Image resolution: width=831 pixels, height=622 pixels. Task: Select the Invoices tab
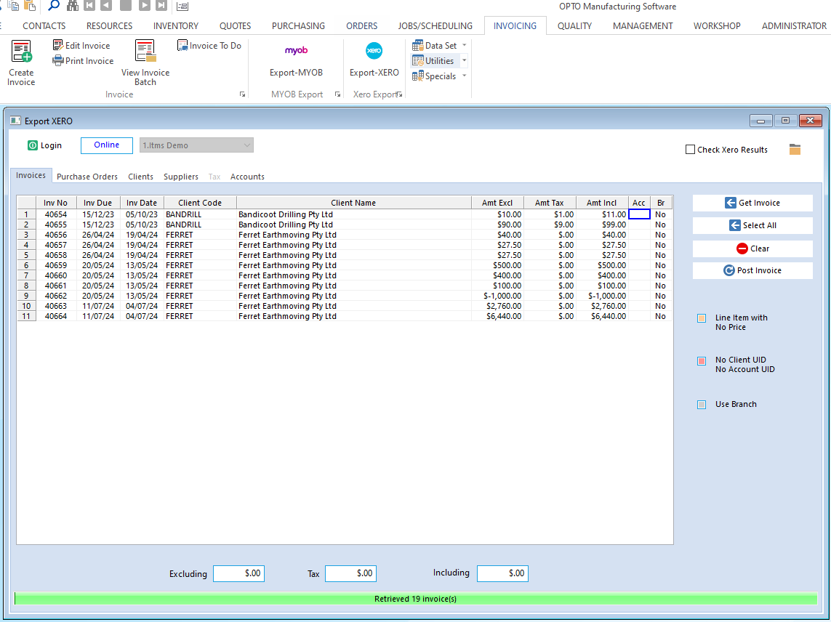[31, 175]
